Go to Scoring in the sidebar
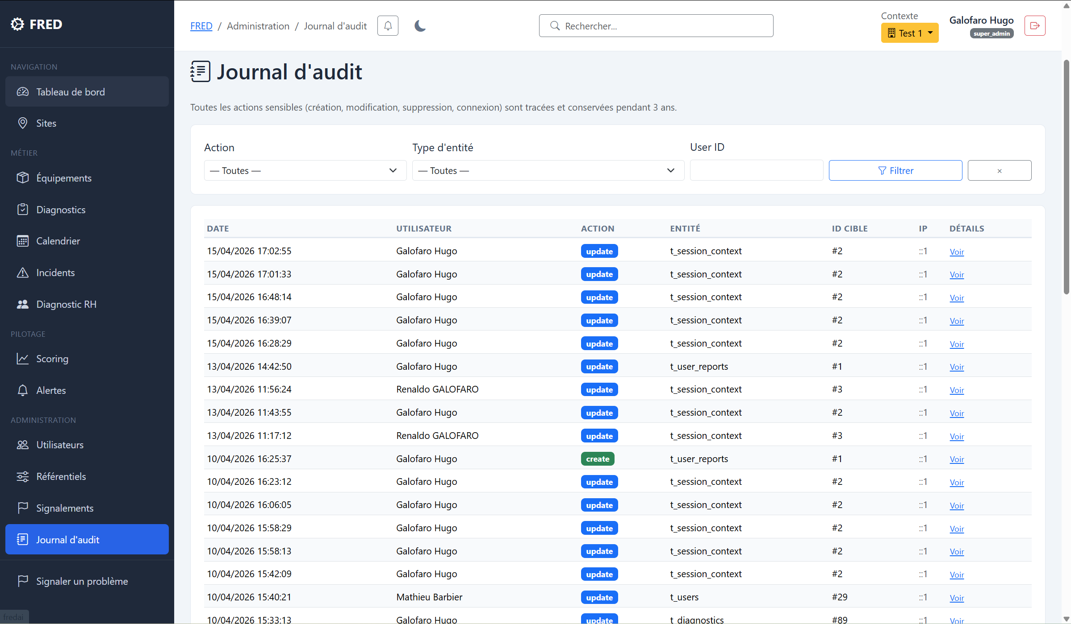The image size is (1071, 624). (52, 359)
